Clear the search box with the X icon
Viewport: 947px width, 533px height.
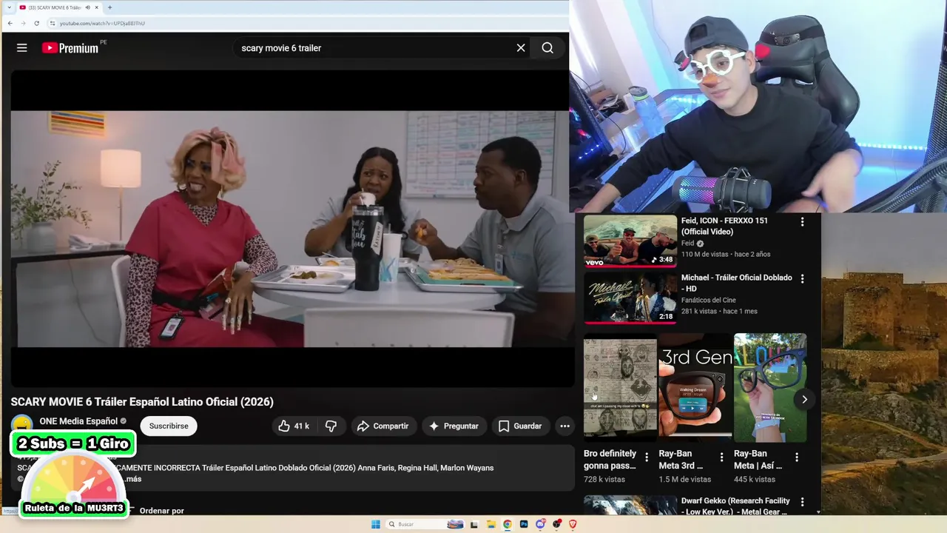coord(521,48)
